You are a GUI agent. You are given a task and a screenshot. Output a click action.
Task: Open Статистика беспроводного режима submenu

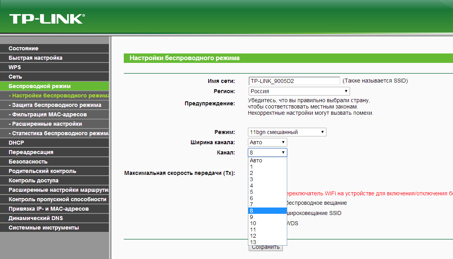tap(54, 133)
